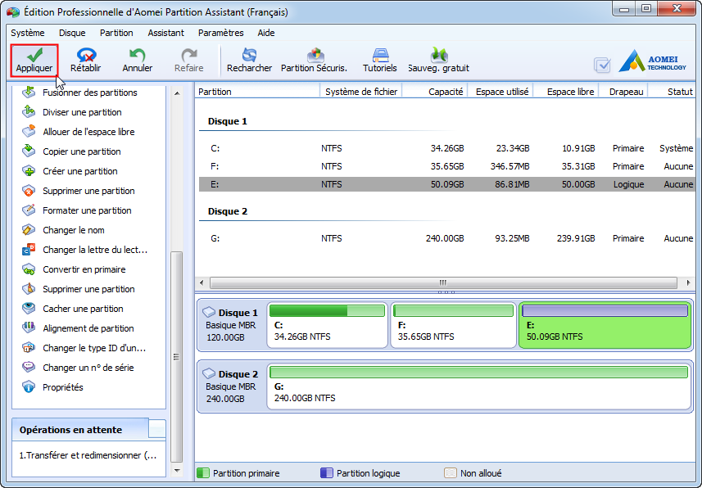Image resolution: width=702 pixels, height=488 pixels.
Task: Click horizontal scrollbar left arrow in partition list
Action: pos(202,283)
